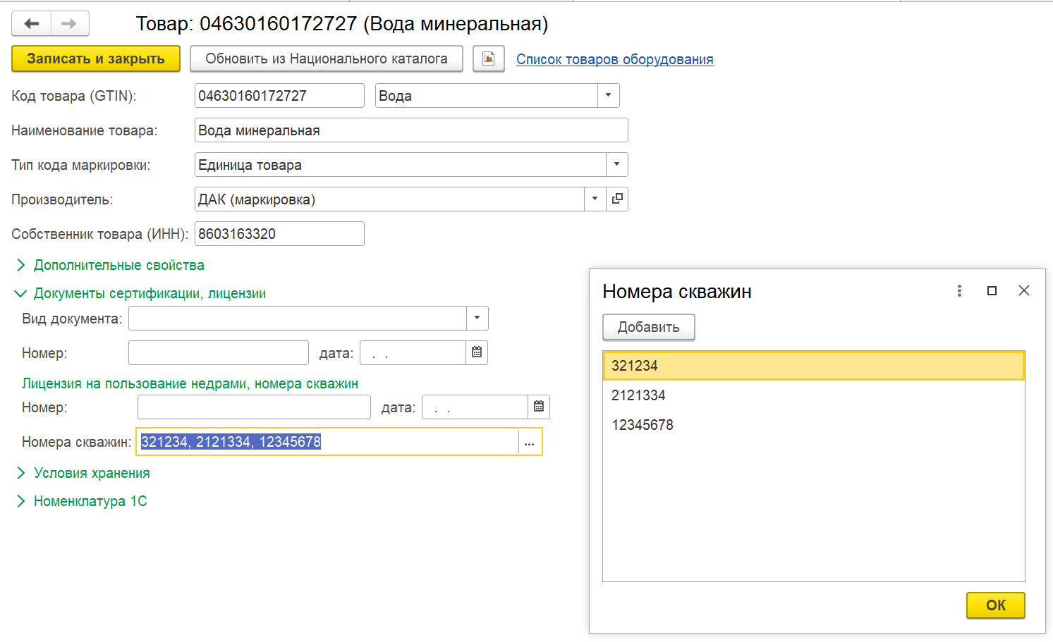
Task: Click the Наименование товара field
Action: 411,130
